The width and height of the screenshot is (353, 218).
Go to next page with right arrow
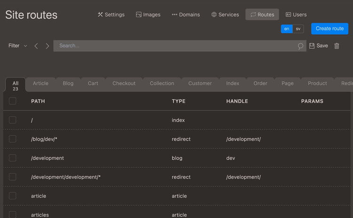point(47,46)
